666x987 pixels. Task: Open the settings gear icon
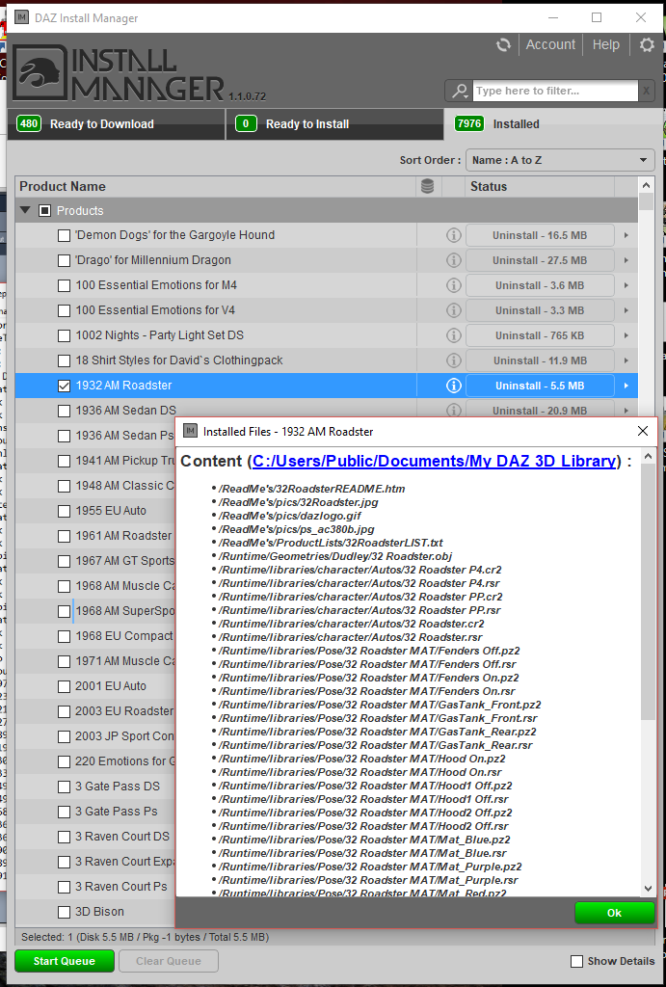(647, 44)
